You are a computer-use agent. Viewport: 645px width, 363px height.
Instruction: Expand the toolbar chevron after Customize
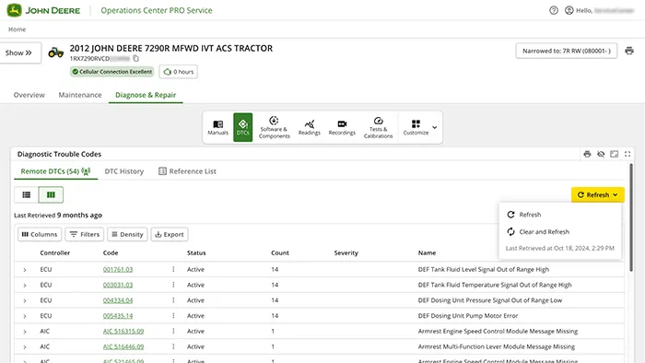point(434,127)
